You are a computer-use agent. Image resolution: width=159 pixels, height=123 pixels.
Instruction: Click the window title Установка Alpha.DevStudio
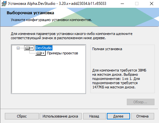point(57,4)
